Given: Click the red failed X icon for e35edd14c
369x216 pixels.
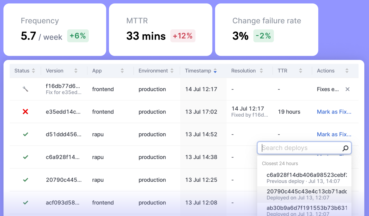Looking at the screenshot, I should (25, 111).
